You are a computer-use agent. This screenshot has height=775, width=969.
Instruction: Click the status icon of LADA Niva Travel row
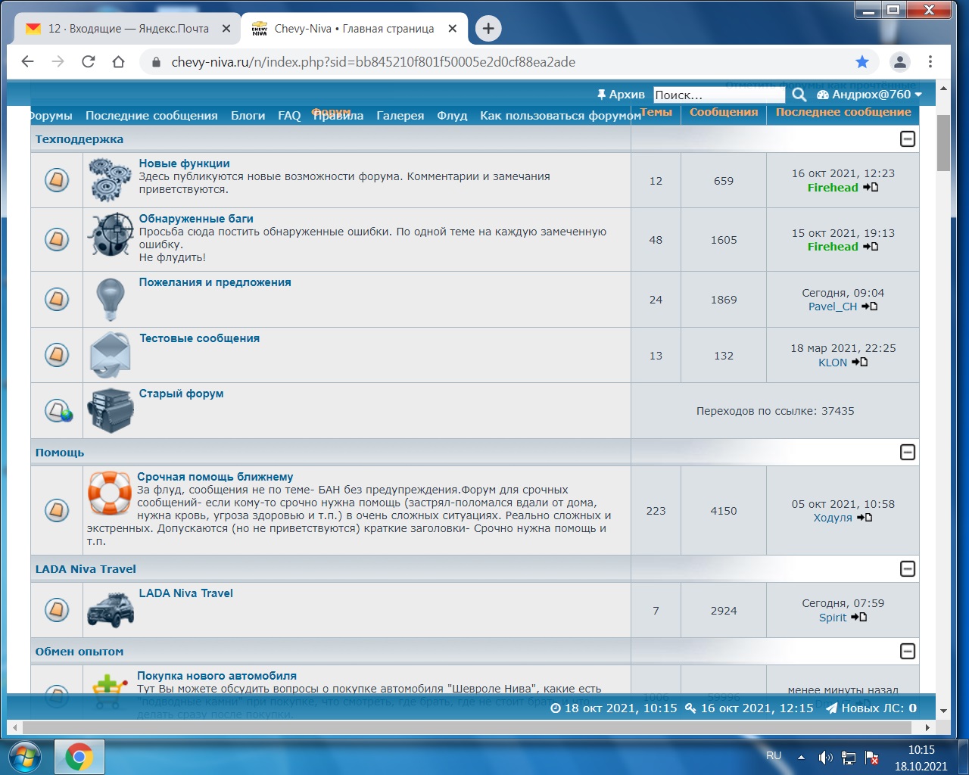57,609
